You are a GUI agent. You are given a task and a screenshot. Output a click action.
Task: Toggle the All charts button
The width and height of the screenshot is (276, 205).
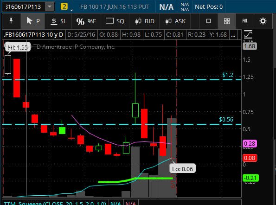tap(244, 21)
